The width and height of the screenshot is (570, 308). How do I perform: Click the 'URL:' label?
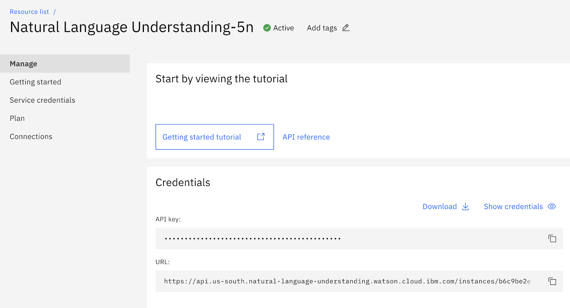pos(162,262)
